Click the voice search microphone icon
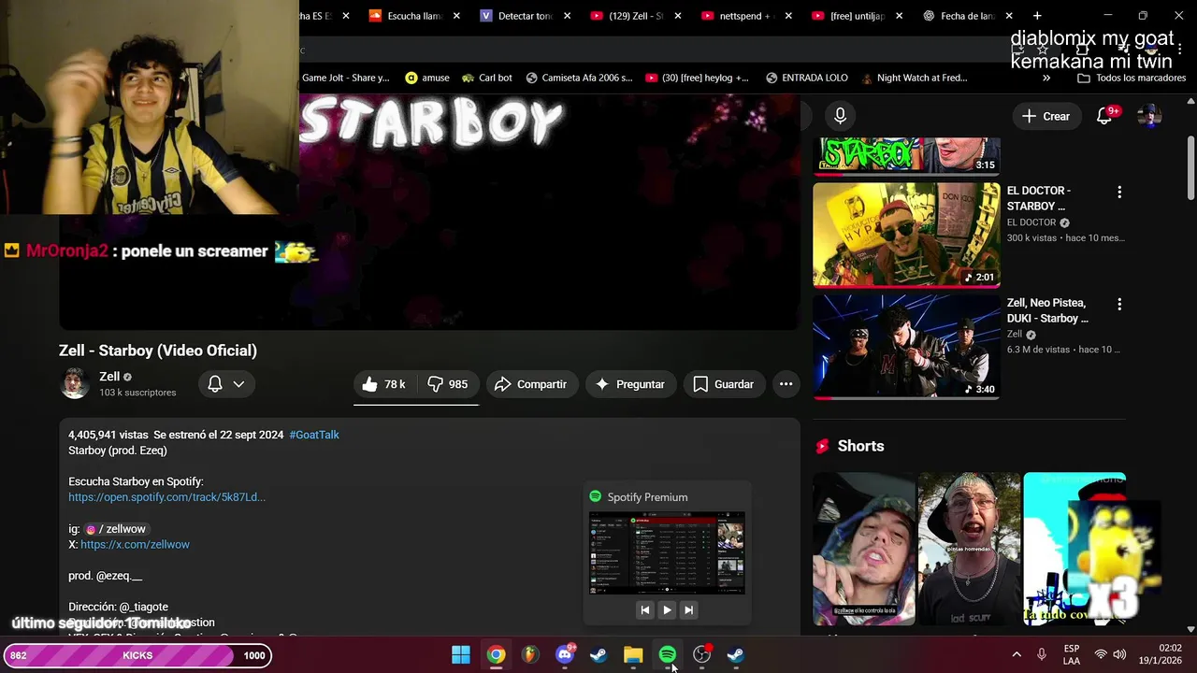The width and height of the screenshot is (1197, 673). [840, 116]
